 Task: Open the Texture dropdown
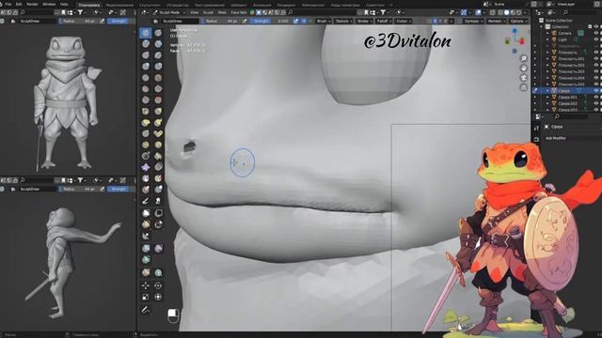(x=343, y=21)
